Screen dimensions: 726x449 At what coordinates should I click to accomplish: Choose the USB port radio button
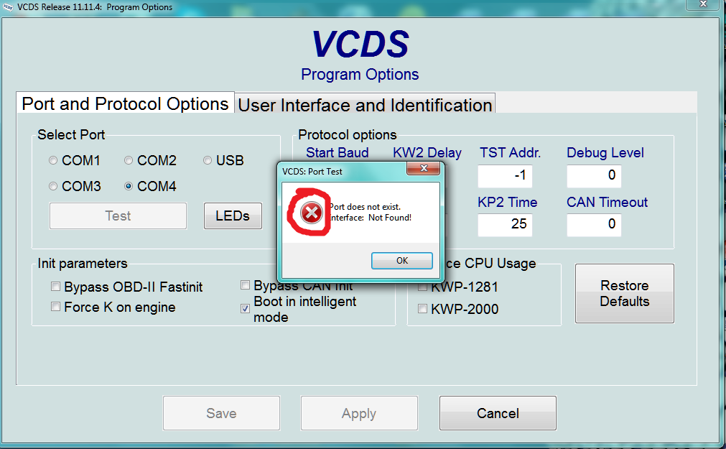point(208,161)
